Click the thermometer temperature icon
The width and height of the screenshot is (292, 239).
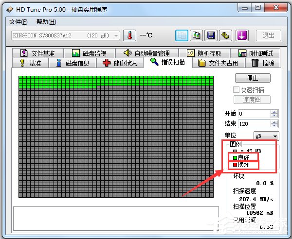pyautogui.click(x=129, y=35)
